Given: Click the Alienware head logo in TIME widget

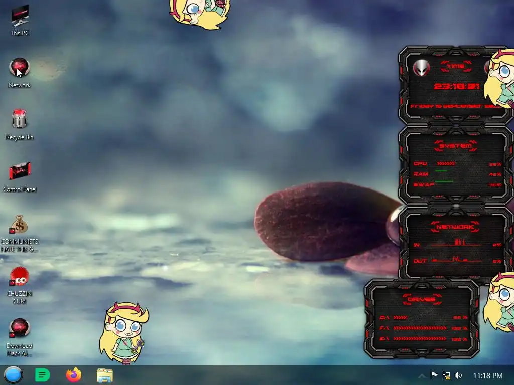Looking at the screenshot, I should (421, 68).
